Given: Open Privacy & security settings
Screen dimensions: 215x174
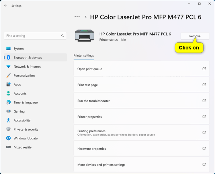Looking at the screenshot, I should coord(35,129).
